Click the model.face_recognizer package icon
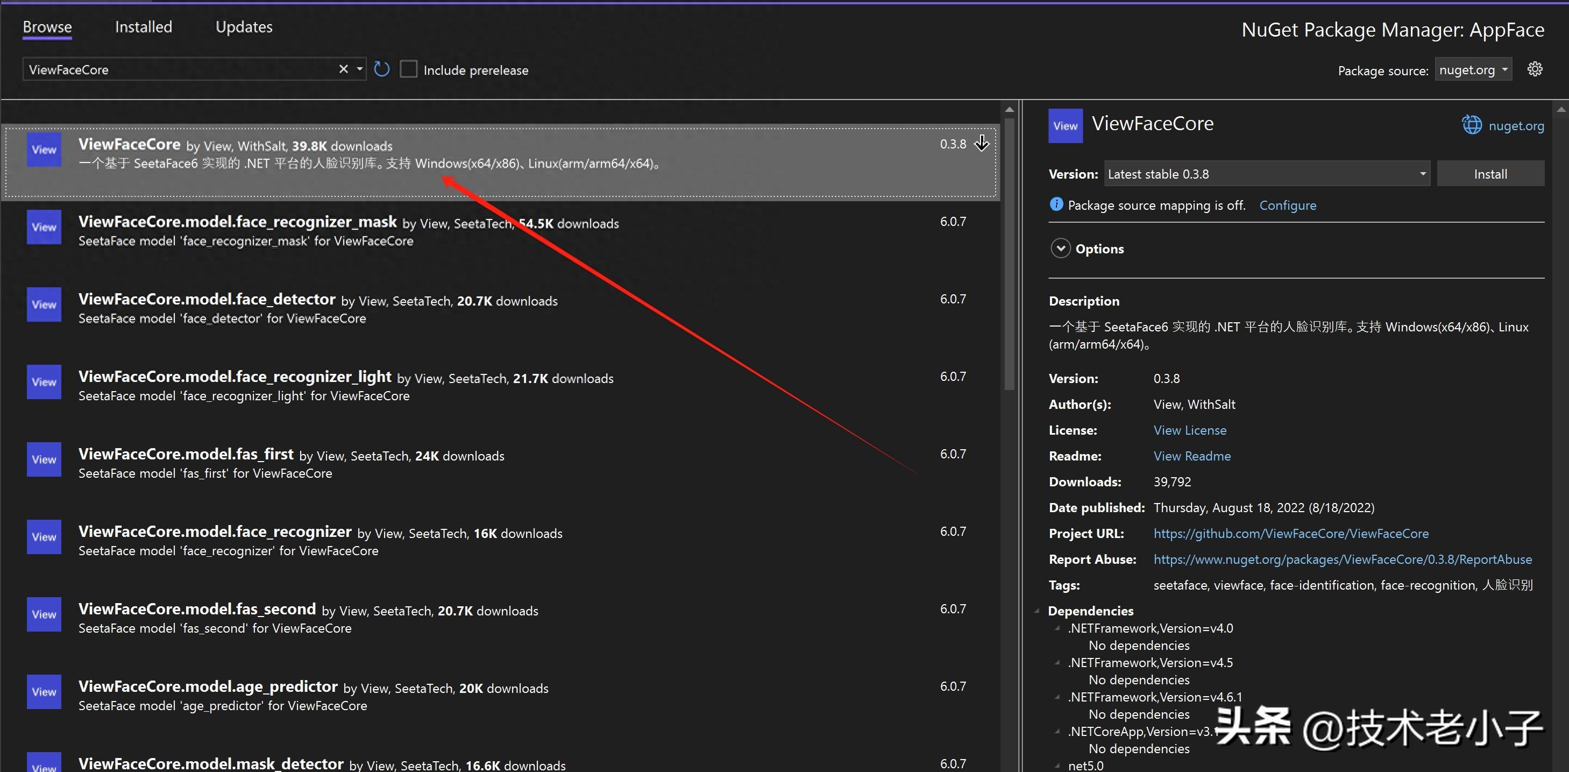Screen dimensions: 1569x772 [44, 537]
